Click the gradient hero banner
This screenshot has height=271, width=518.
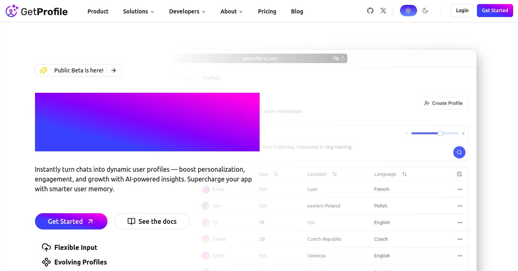coord(147,122)
